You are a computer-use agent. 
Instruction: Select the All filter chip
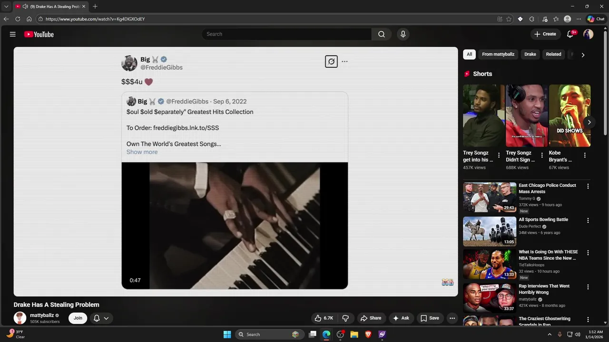(x=469, y=54)
